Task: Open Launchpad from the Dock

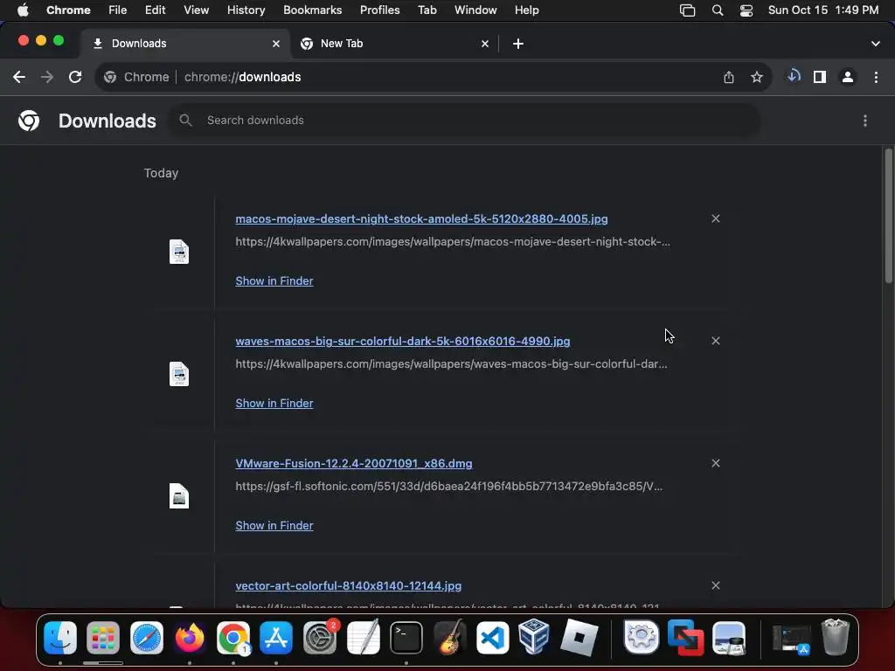Action: [x=103, y=637]
